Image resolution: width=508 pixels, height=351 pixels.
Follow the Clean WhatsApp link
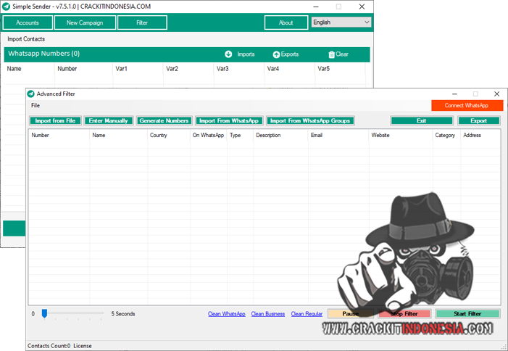226,314
